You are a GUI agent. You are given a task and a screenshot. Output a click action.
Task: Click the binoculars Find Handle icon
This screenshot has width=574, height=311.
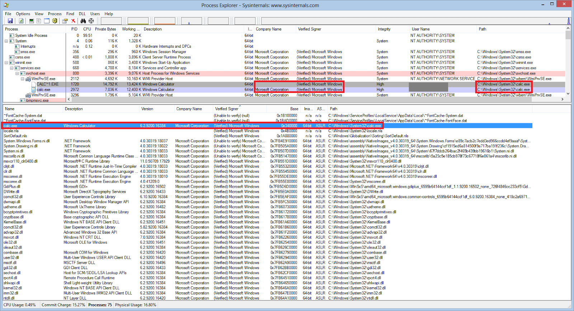tap(83, 21)
